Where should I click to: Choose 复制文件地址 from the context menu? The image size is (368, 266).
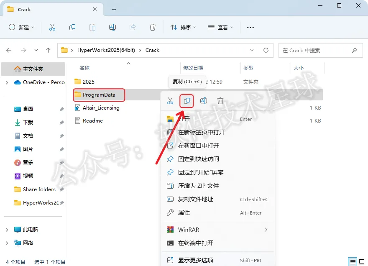(218, 199)
